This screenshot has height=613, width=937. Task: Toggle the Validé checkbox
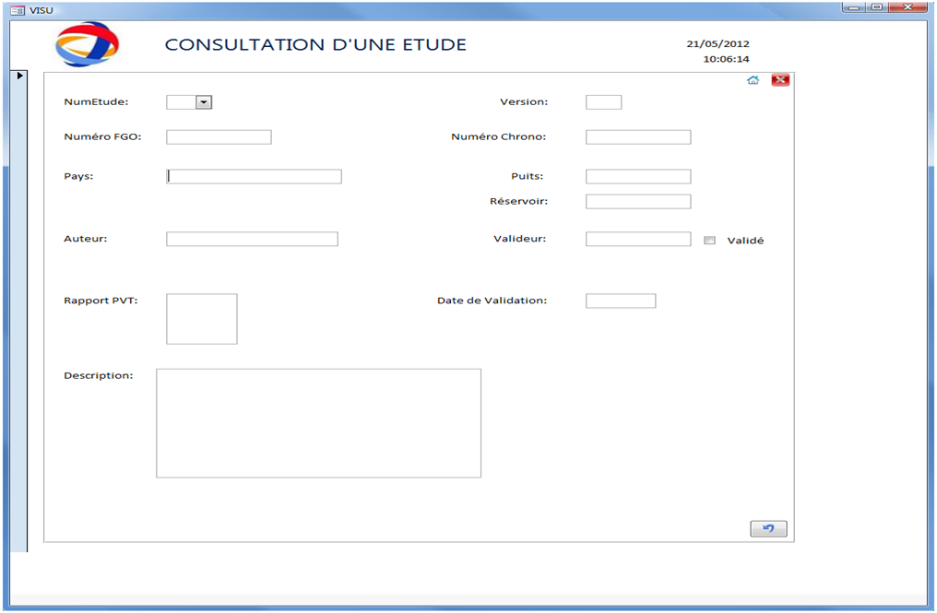(x=709, y=241)
